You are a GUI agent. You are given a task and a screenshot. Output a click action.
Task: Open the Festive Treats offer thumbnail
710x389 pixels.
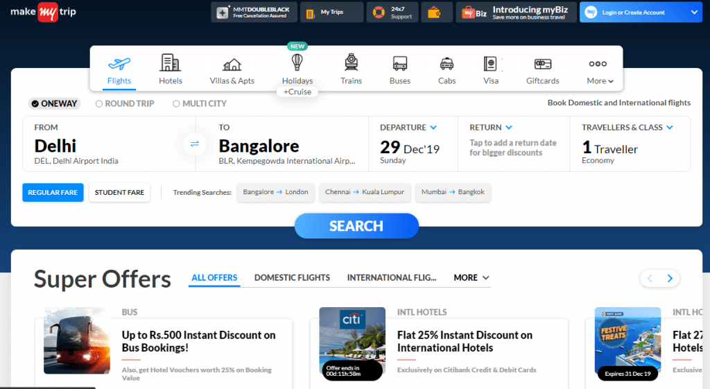point(627,340)
